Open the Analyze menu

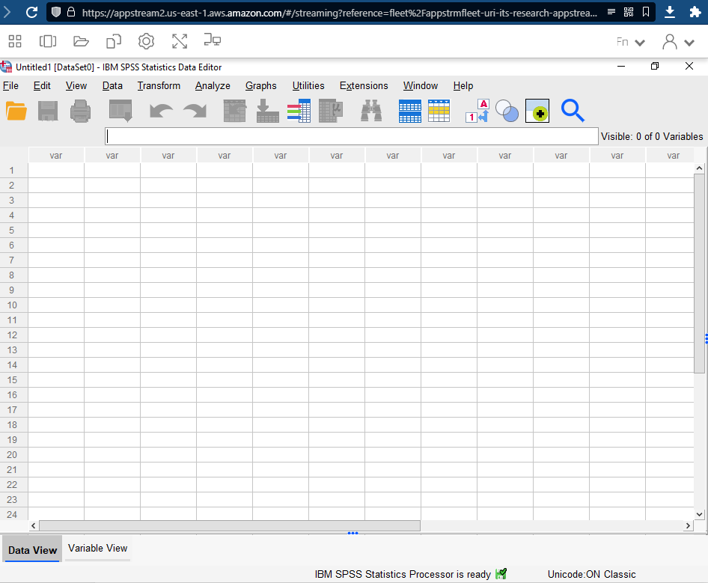(213, 86)
